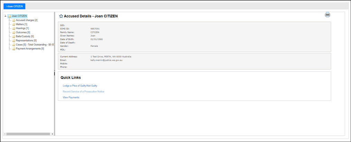The width and height of the screenshot is (351, 142).
Task: Click the Hearings folder icon
Action: coord(14,28)
